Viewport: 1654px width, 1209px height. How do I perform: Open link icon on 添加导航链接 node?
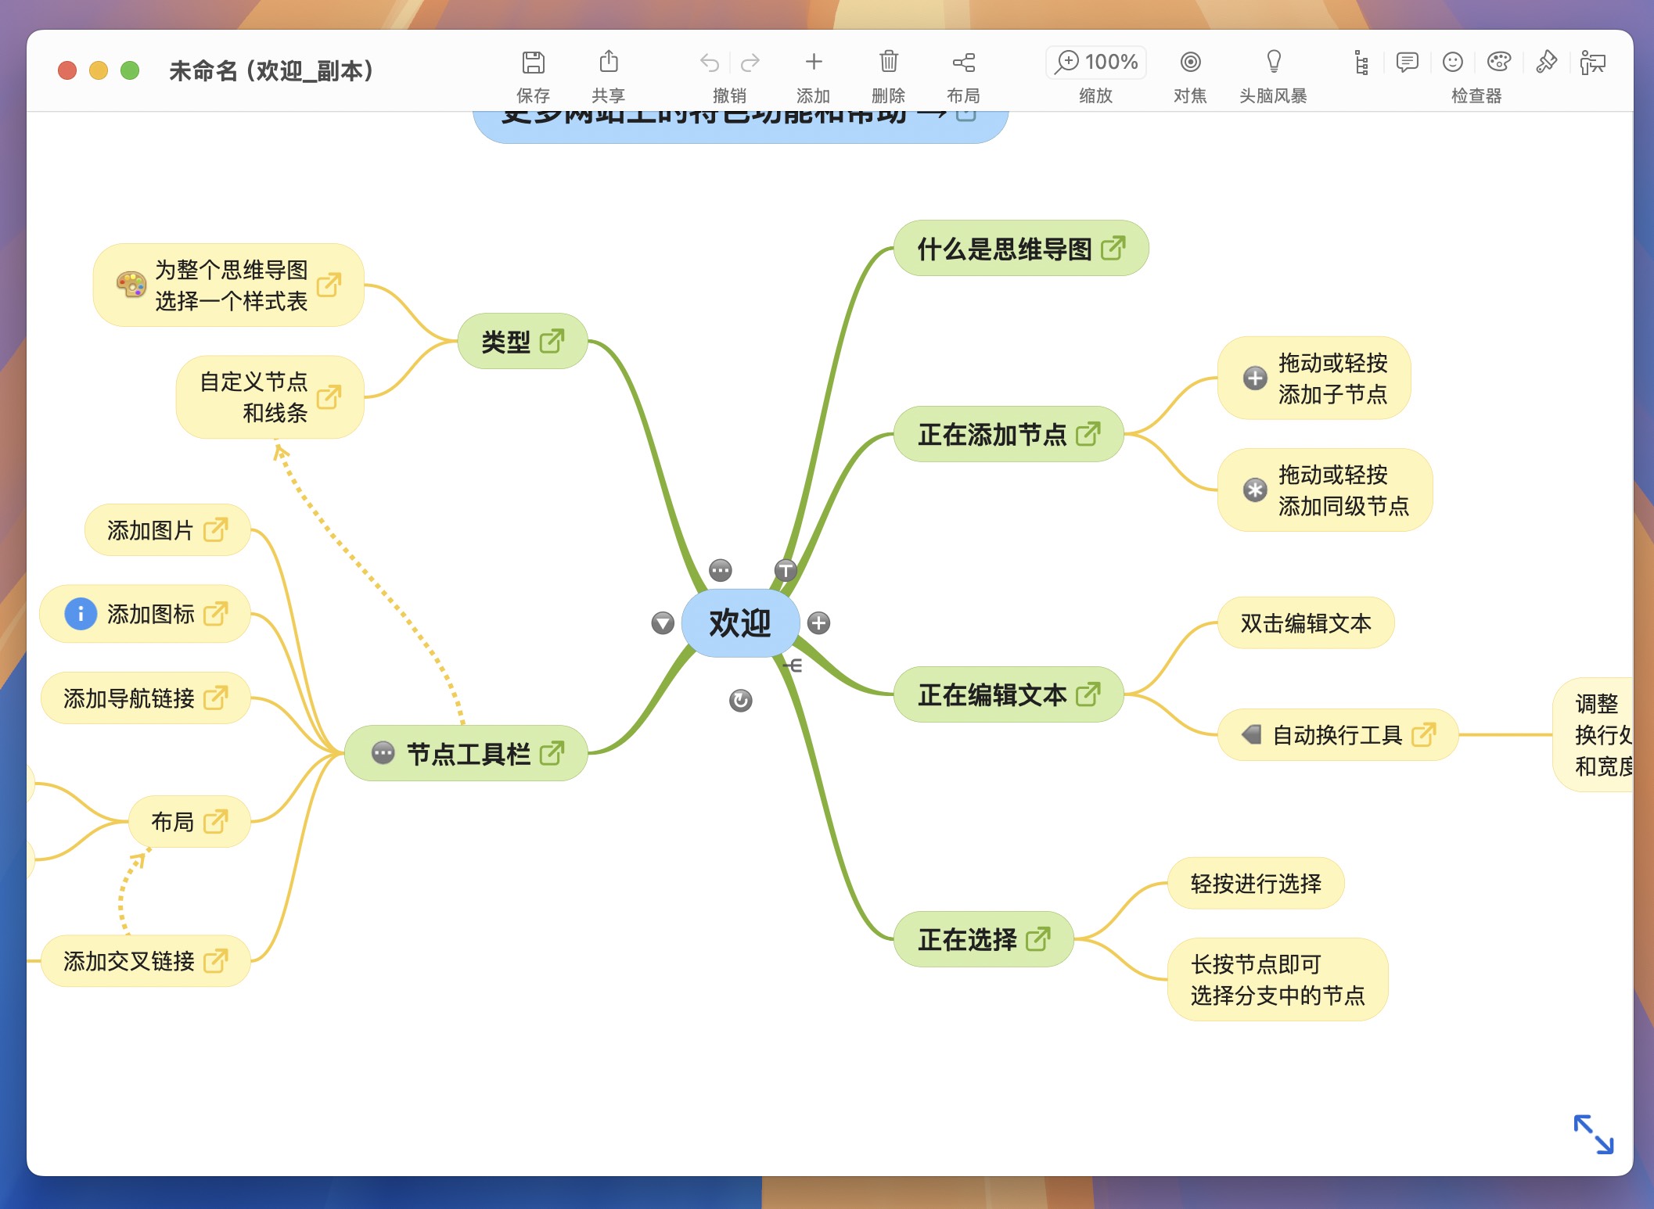coord(215,698)
